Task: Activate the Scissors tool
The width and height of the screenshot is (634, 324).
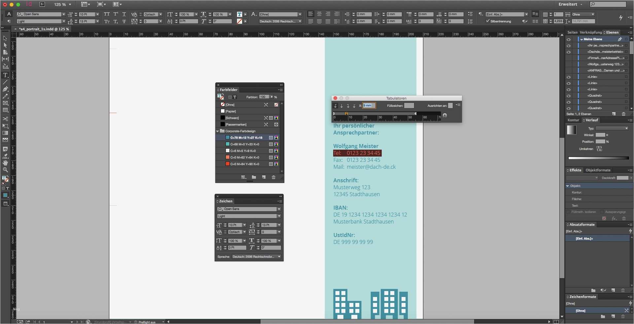Action: 5,119
